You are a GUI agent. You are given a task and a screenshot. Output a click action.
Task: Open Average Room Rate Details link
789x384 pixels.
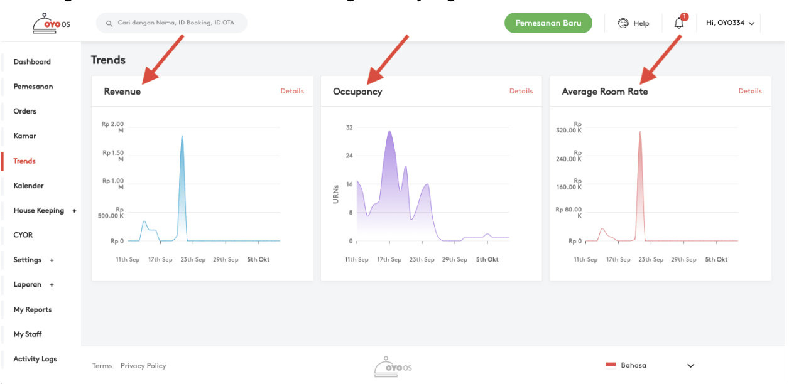point(750,91)
